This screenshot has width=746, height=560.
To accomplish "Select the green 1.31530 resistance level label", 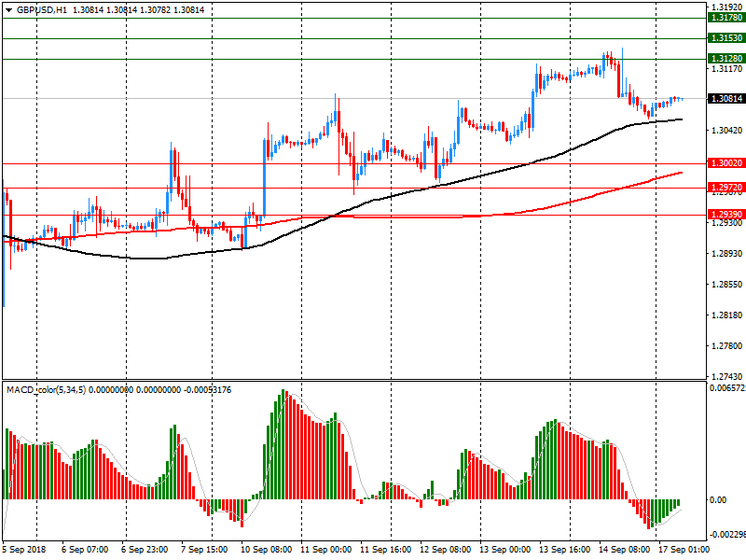I will click(726, 38).
